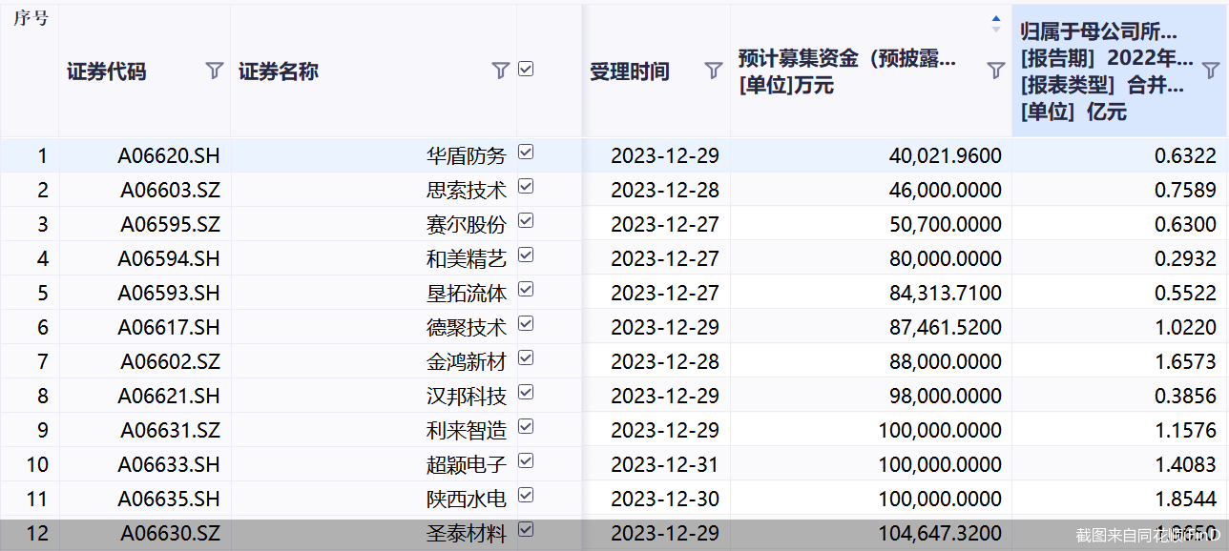Open filter for 受理时间 column
1229x551 pixels.
pos(713,71)
